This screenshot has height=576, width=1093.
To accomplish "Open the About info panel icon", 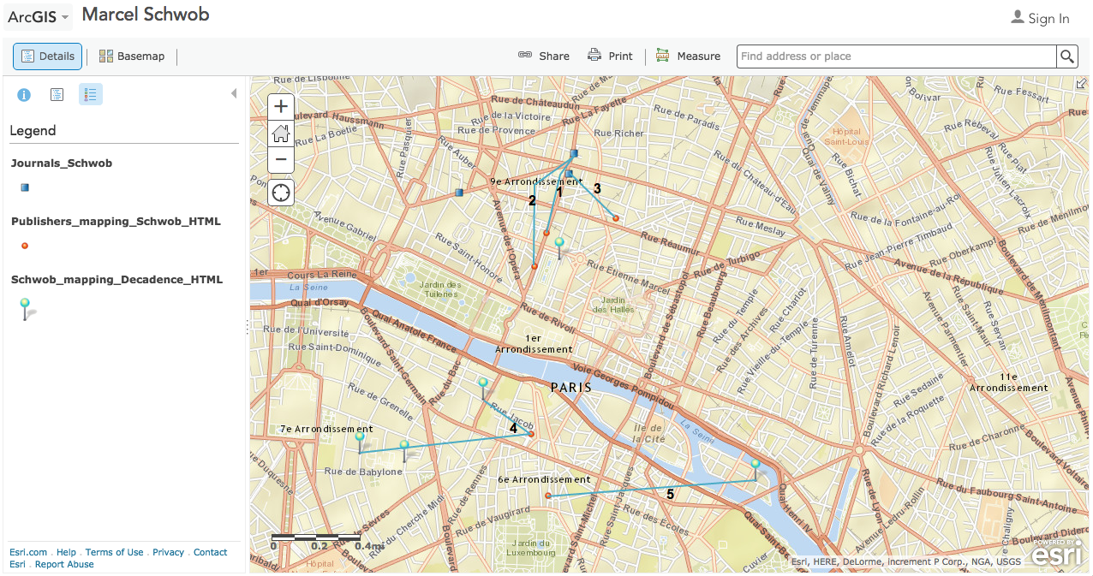I will (24, 95).
